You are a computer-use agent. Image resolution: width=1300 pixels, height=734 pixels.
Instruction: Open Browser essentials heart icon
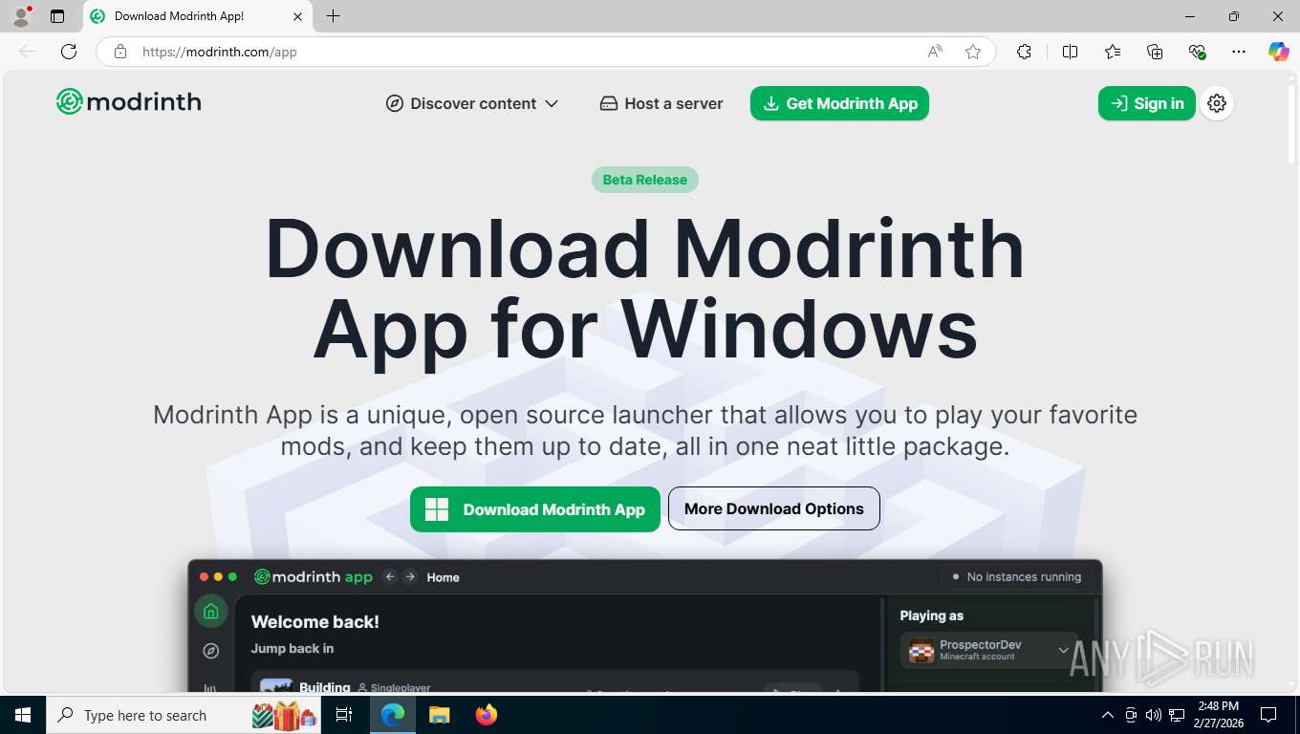pyautogui.click(x=1197, y=52)
